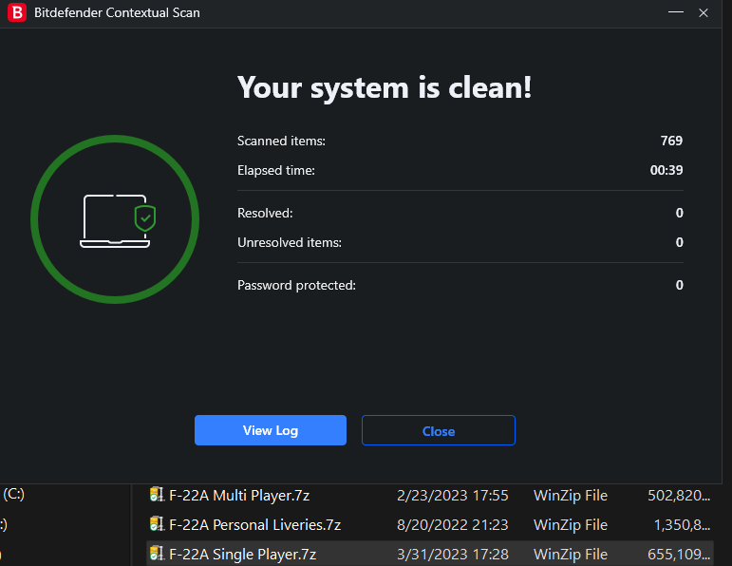Click the F-22A Personal Liveries.7z archive icon

[x=157, y=524]
